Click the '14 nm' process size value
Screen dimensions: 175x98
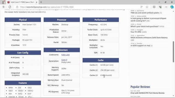pyautogui.click(x=25, y=35)
